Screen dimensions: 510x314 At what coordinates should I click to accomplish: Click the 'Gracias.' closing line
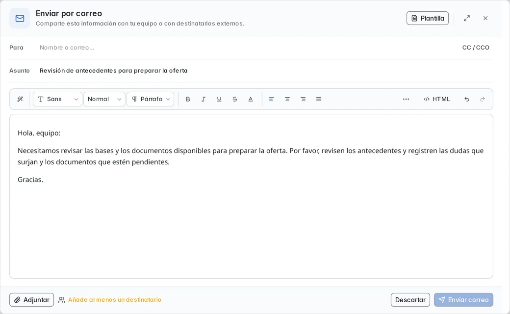pyautogui.click(x=30, y=180)
